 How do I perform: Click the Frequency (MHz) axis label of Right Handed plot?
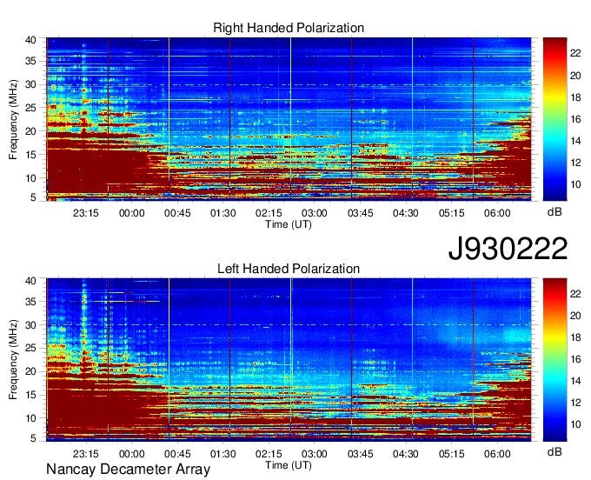[13, 119]
